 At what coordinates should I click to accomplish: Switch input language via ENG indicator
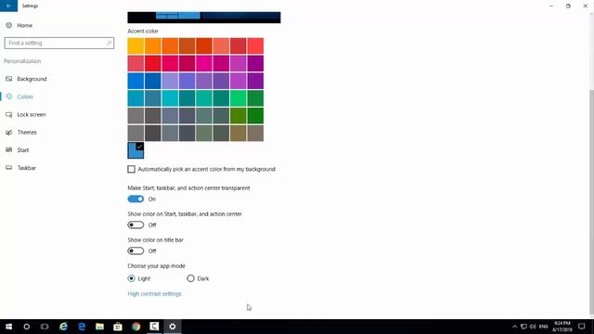click(x=544, y=327)
